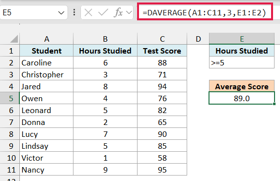Select the Victor cell
The image size is (280, 181).
click(x=47, y=158)
